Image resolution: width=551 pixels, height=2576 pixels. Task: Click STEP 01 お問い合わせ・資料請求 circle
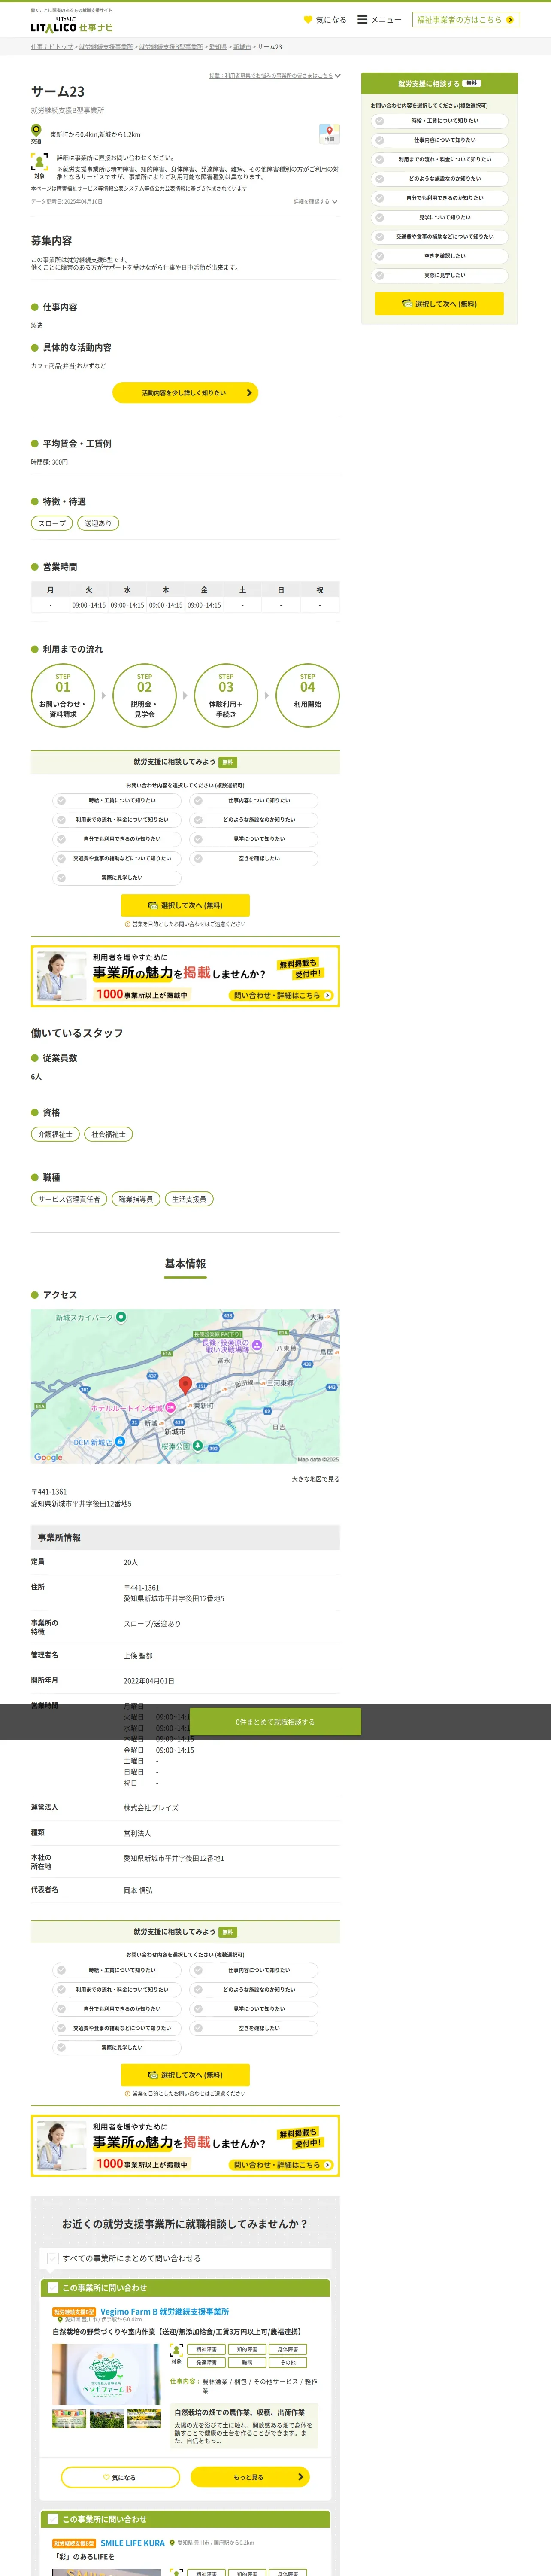[63, 695]
